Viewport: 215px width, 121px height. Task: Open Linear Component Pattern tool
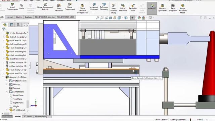pyautogui.click(x=45, y=7)
